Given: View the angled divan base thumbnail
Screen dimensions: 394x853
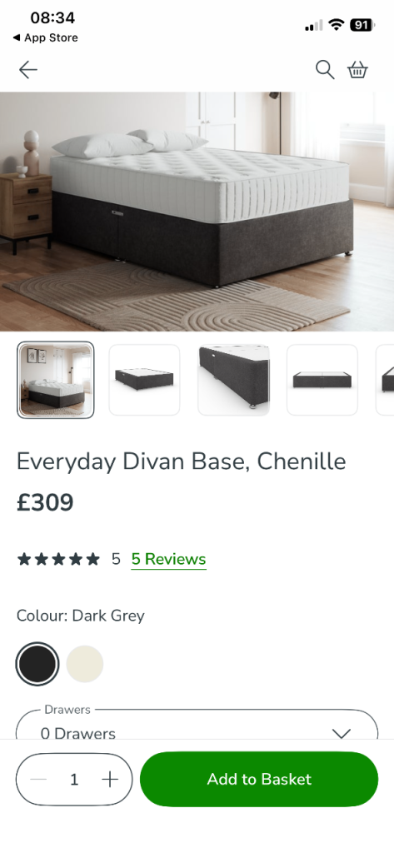Looking at the screenshot, I should (x=144, y=380).
